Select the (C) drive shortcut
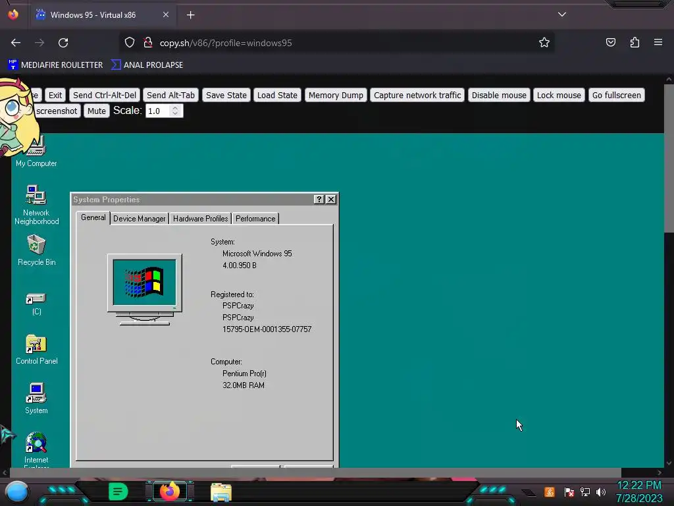Screen dimensions: 674x506 (36, 304)
